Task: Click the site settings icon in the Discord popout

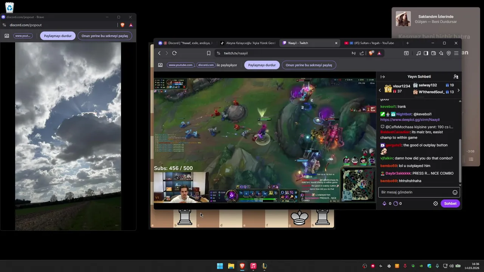Action: point(5,25)
